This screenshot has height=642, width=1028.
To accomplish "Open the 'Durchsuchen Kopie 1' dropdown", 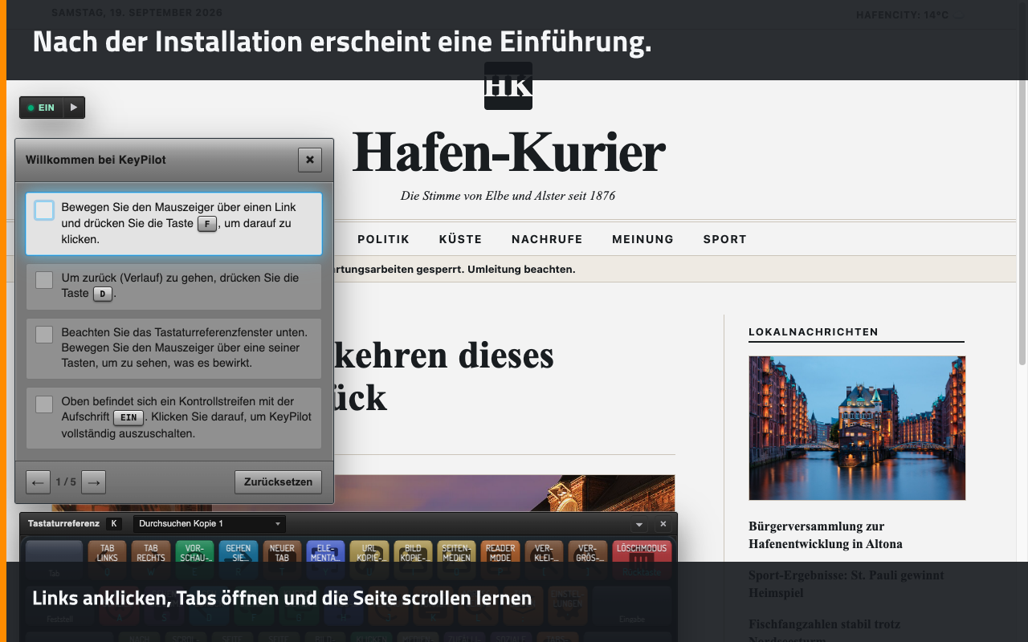I will coord(210,524).
